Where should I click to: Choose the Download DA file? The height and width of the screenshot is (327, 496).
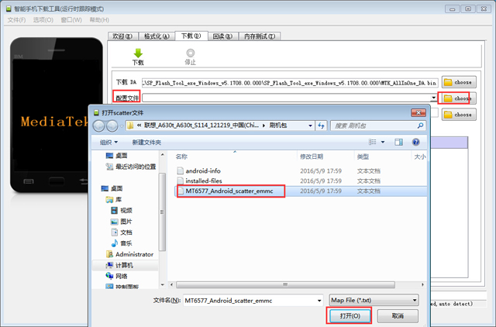coord(459,82)
